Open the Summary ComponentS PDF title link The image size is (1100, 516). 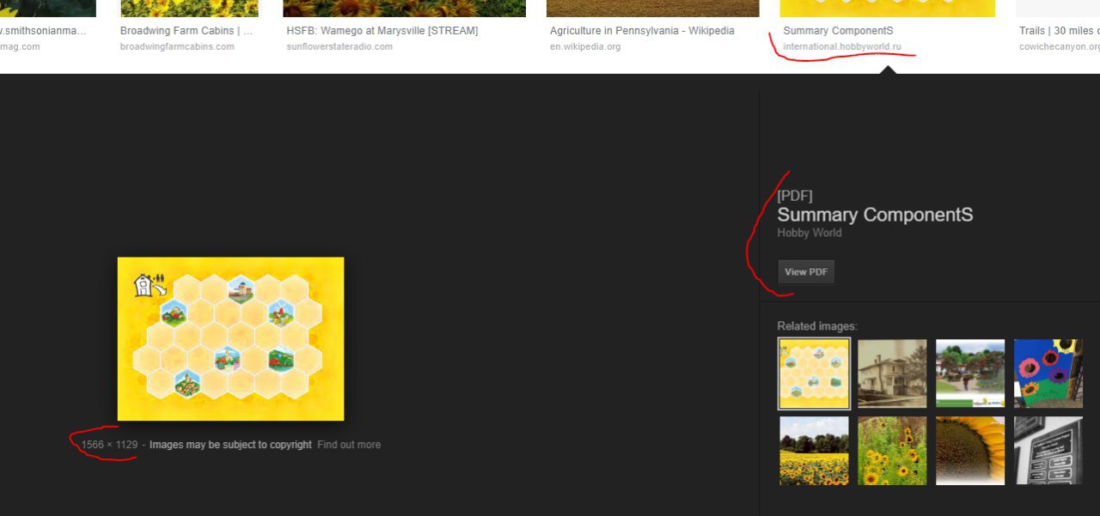(875, 215)
